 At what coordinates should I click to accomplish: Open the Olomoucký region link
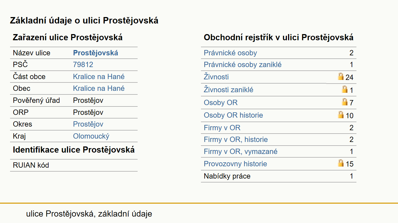(91, 136)
